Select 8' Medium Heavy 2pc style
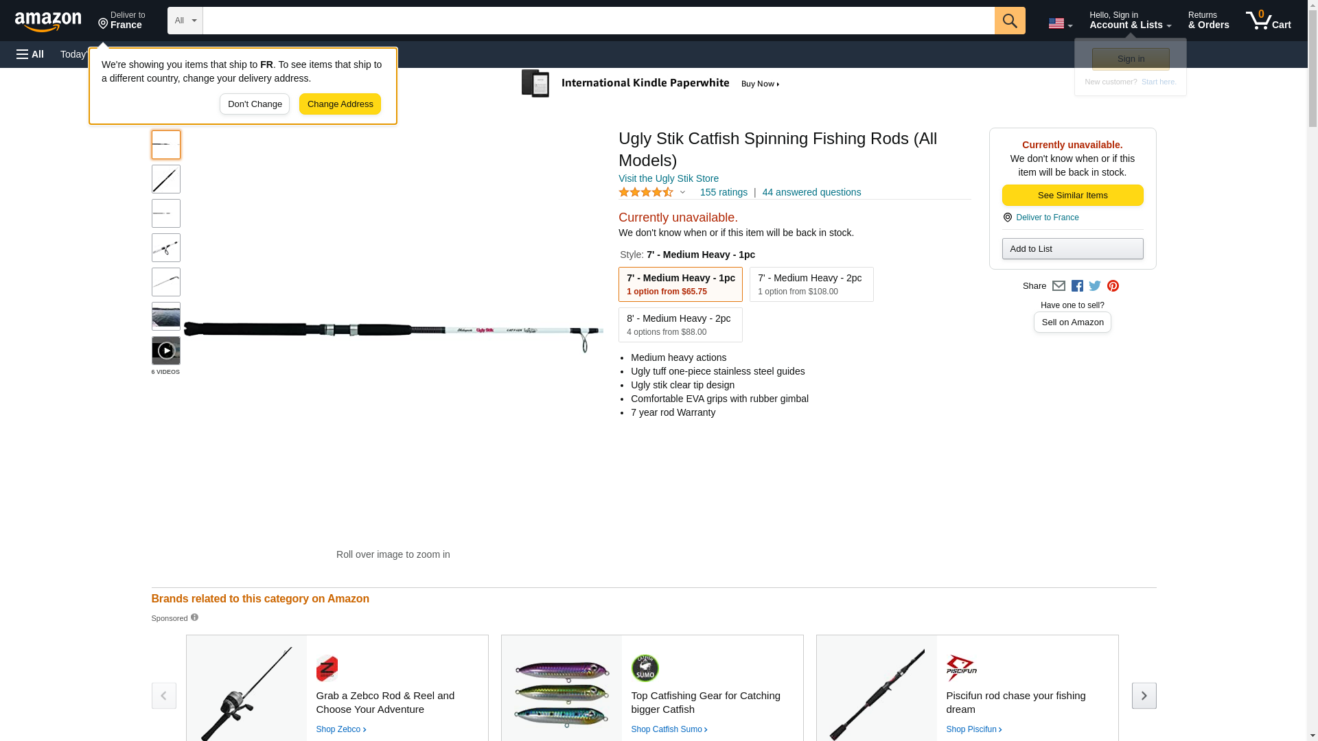Image resolution: width=1318 pixels, height=741 pixels. pyautogui.click(x=680, y=325)
